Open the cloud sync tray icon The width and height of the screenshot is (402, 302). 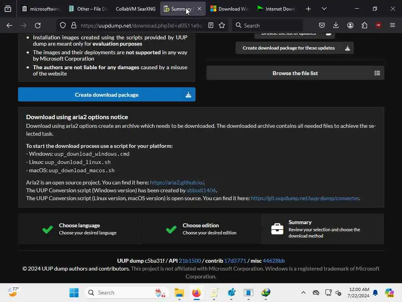point(316,293)
